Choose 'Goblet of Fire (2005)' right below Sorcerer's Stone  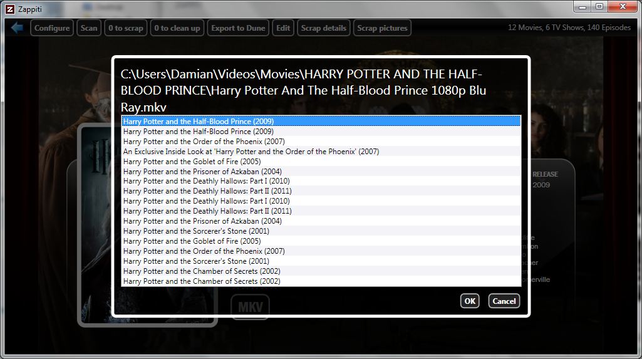321,241
